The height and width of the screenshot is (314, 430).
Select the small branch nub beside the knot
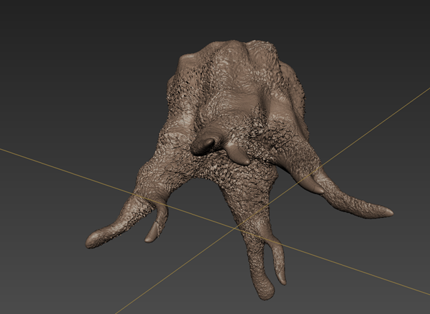tap(239, 156)
